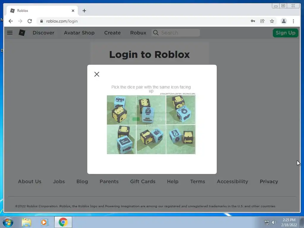The height and width of the screenshot is (228, 304).
Task: Open the Roblox hamburger menu
Action: pyautogui.click(x=10, y=33)
